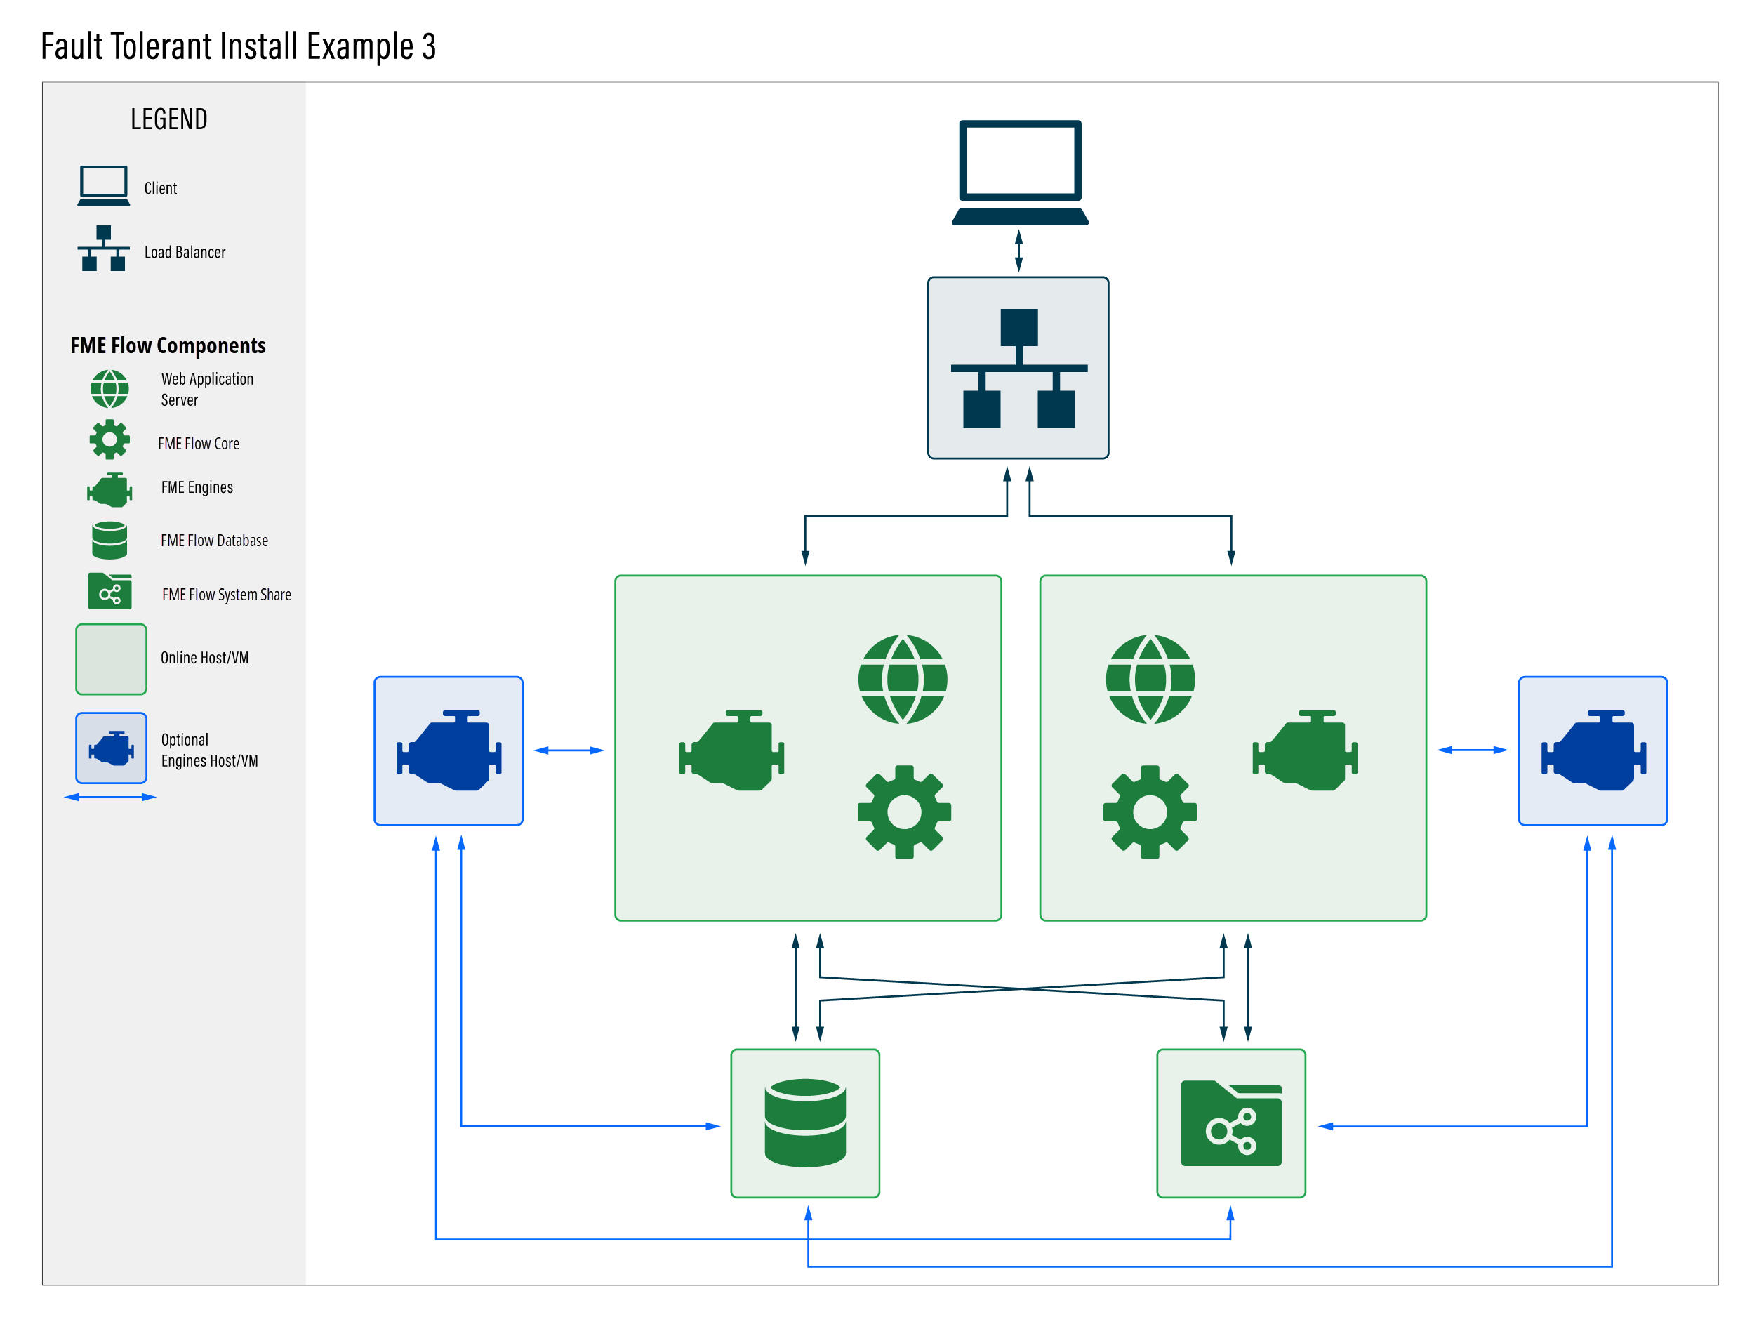Viewport: 1759px width, 1317px height.
Task: Click green engine icon in left host
Action: pos(731,750)
